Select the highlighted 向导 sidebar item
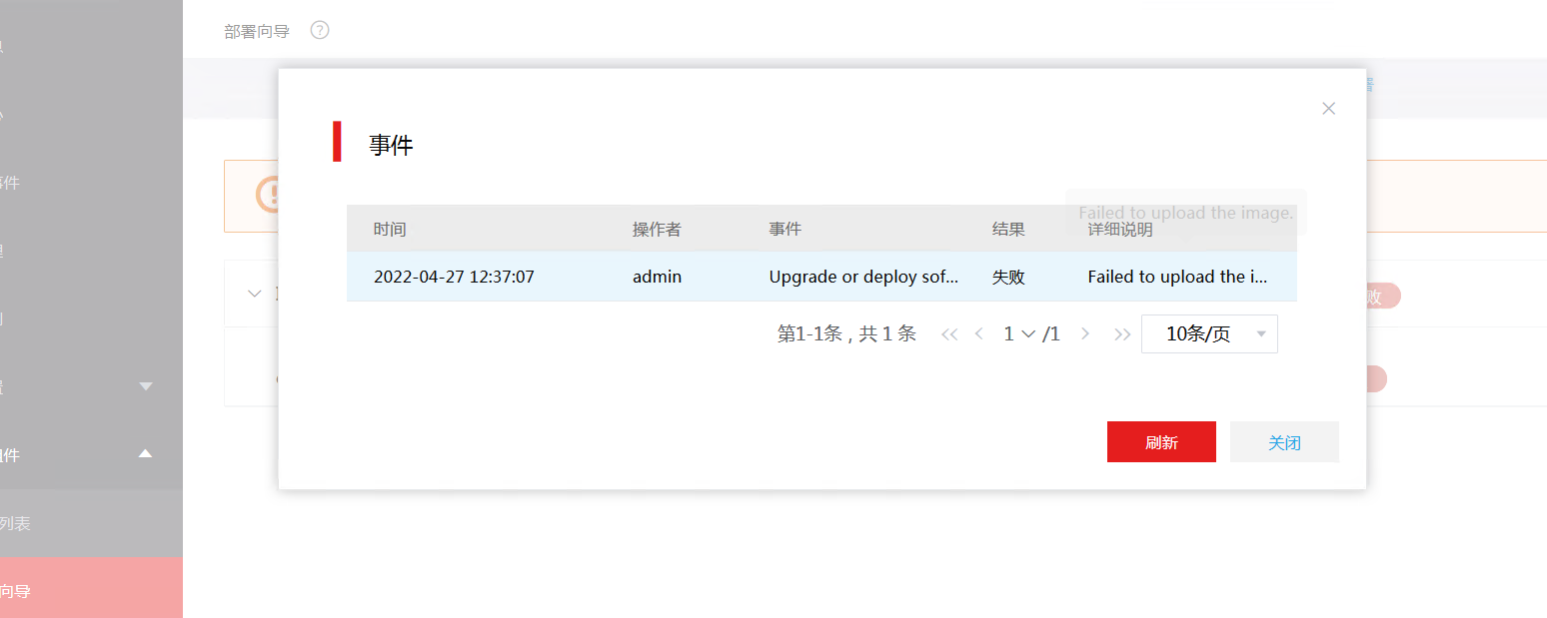 pos(16,591)
